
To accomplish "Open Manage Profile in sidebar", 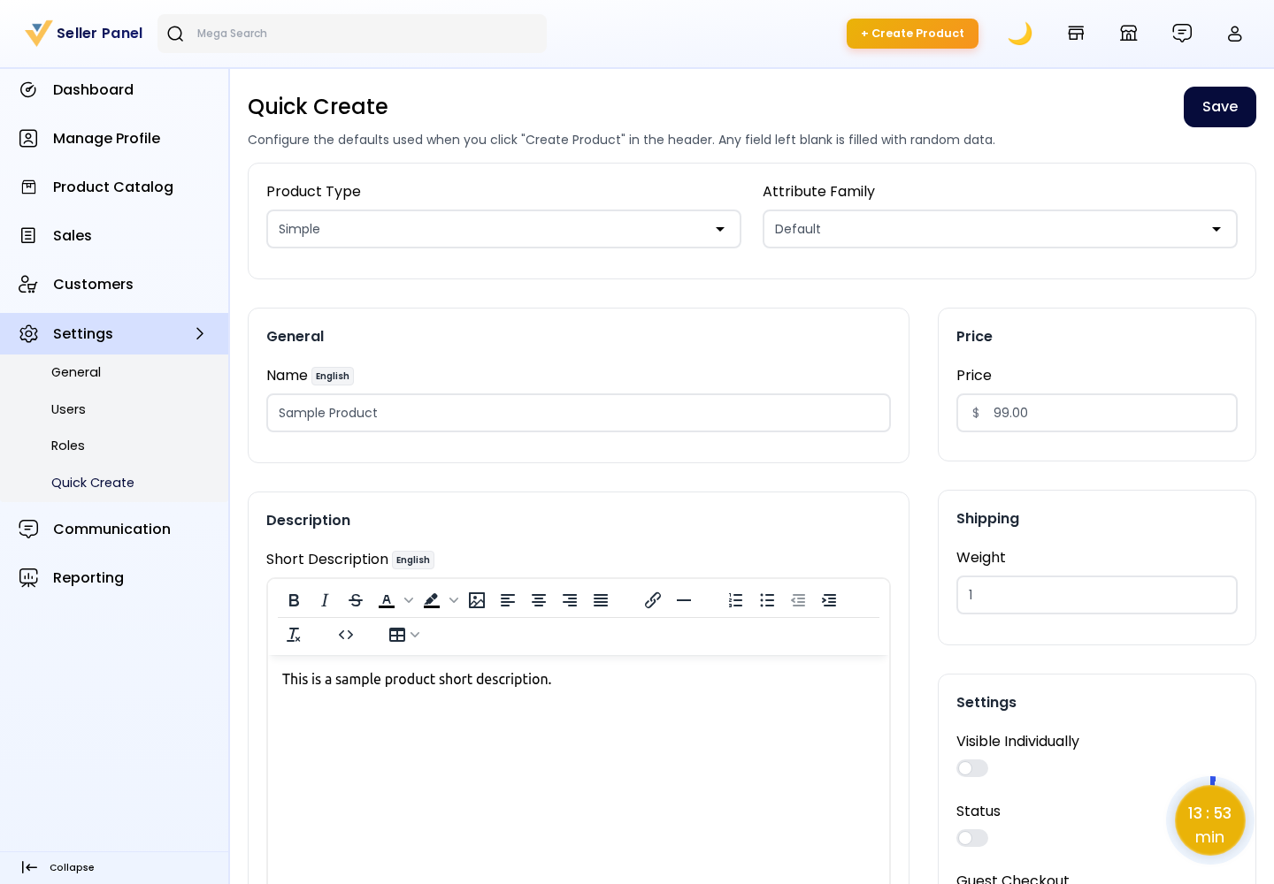I will tap(114, 138).
